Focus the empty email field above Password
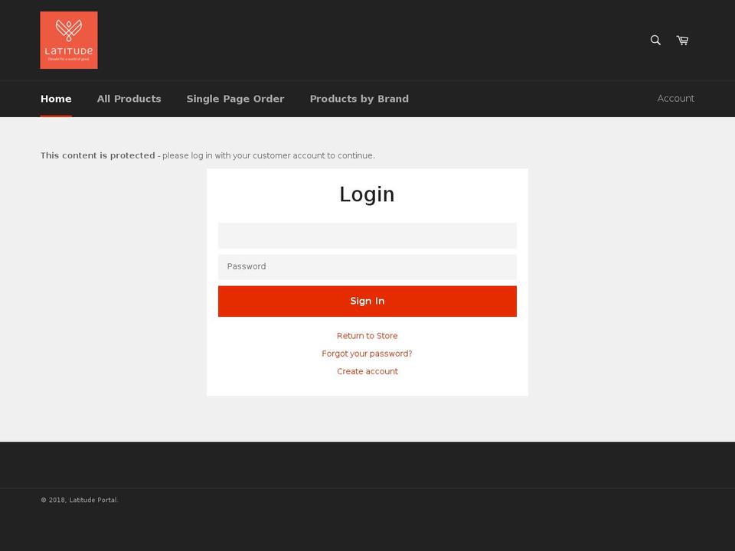Viewport: 735px width, 551px height. coord(367,236)
